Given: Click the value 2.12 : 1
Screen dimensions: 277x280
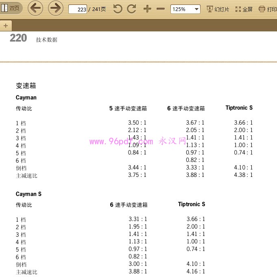Looking at the screenshot, I should pyautogui.click(x=137, y=130).
